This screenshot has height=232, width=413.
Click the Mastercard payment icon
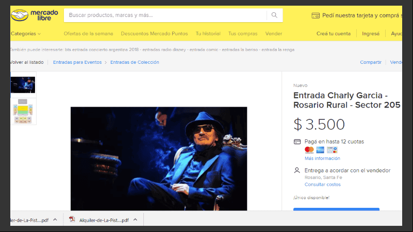(x=309, y=150)
